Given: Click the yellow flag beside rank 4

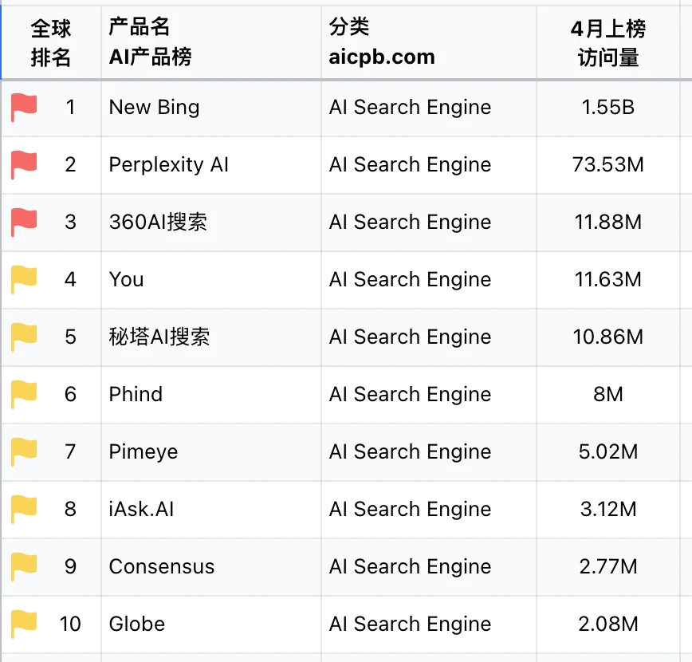Looking at the screenshot, I should click(24, 280).
